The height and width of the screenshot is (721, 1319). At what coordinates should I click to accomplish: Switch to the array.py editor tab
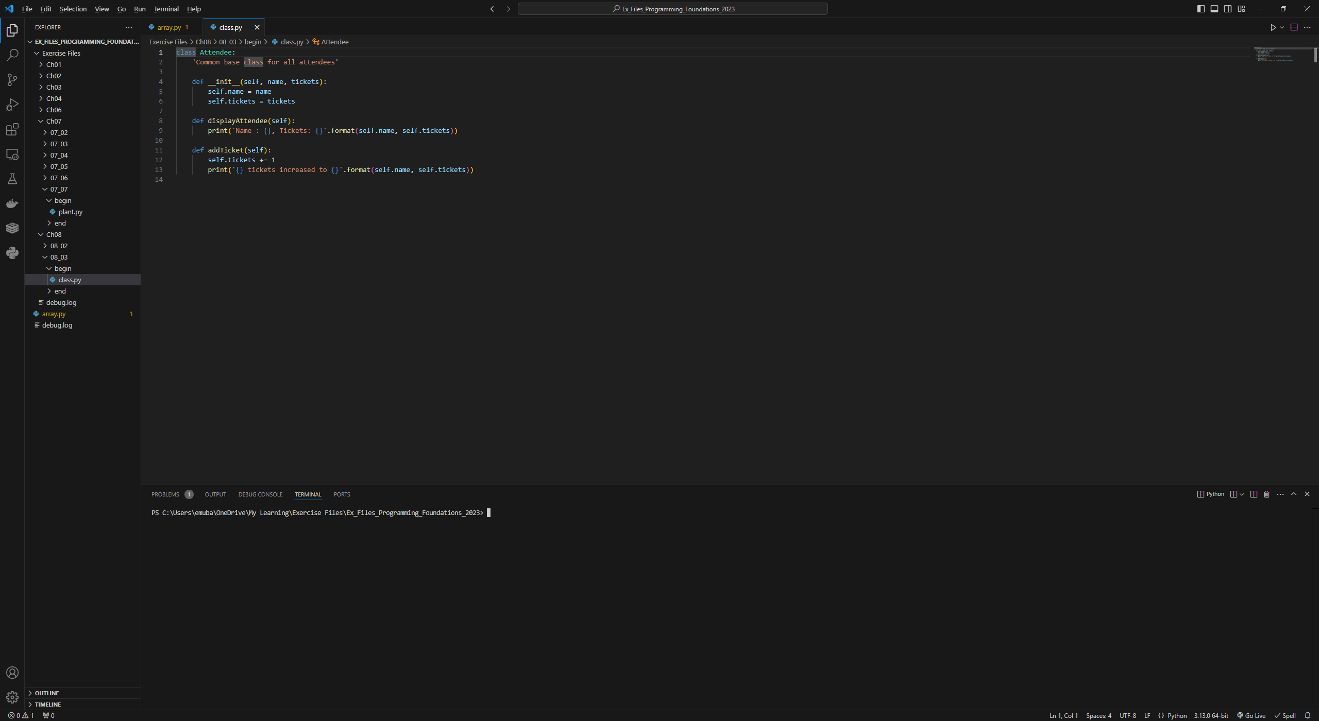point(172,27)
